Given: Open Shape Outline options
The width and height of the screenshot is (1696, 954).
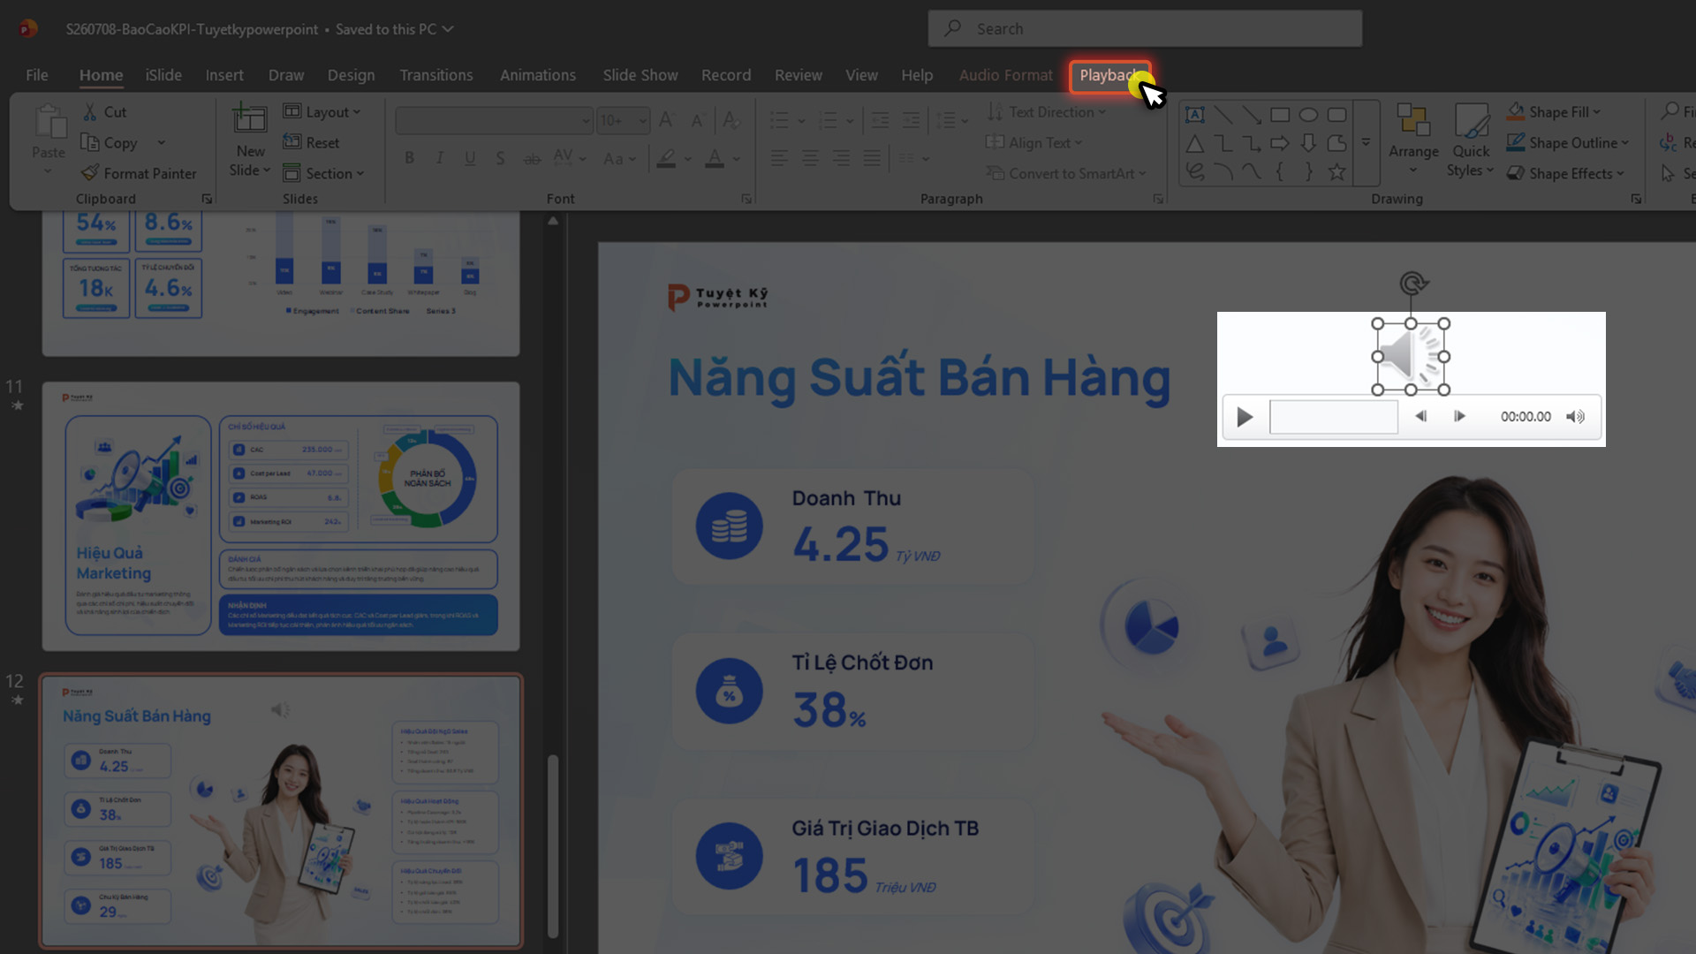Looking at the screenshot, I should coord(1568,142).
